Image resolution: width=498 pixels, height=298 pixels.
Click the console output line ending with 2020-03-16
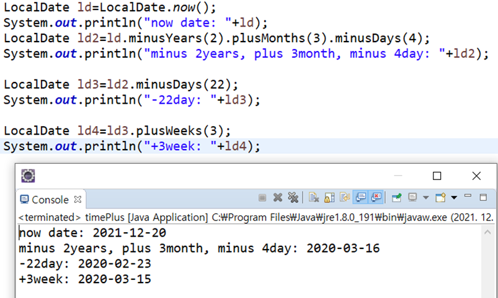199,248
